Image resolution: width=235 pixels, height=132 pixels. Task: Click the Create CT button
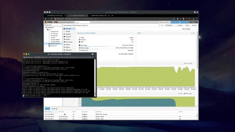tap(184, 22)
